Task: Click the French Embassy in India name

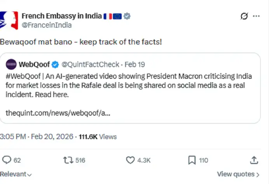Action: point(61,16)
